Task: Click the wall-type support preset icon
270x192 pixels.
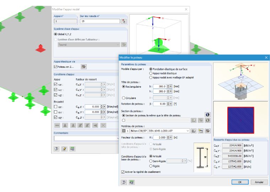Action: [x=95, y=125]
